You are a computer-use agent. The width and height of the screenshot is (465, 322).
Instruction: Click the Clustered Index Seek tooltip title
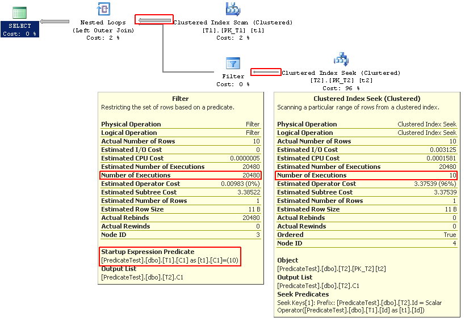click(x=367, y=99)
